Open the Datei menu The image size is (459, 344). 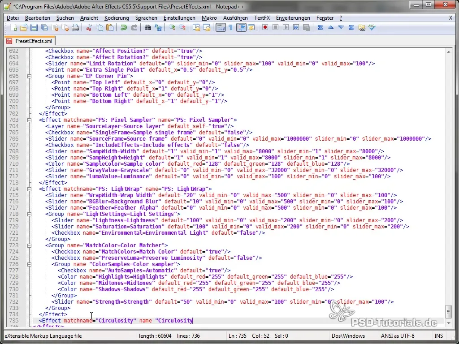tap(13, 18)
